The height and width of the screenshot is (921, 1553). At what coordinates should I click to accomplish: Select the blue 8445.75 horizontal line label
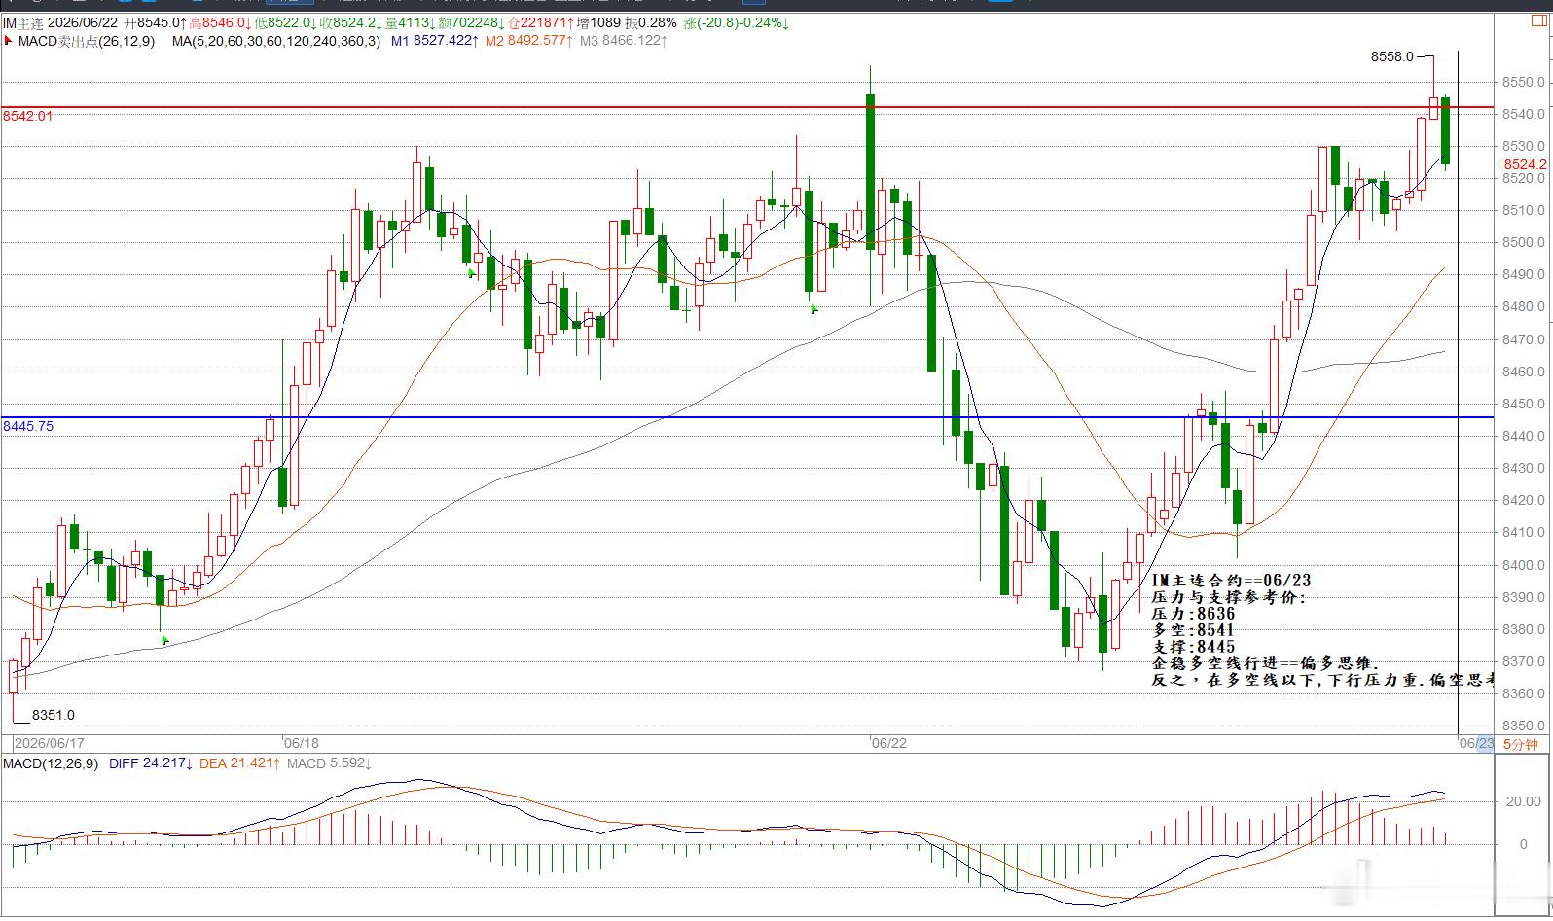28,426
